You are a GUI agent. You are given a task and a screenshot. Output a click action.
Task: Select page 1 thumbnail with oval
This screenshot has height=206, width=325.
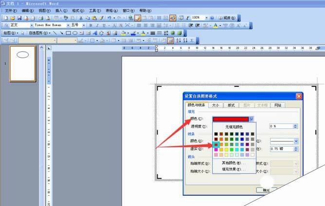pos(22,64)
